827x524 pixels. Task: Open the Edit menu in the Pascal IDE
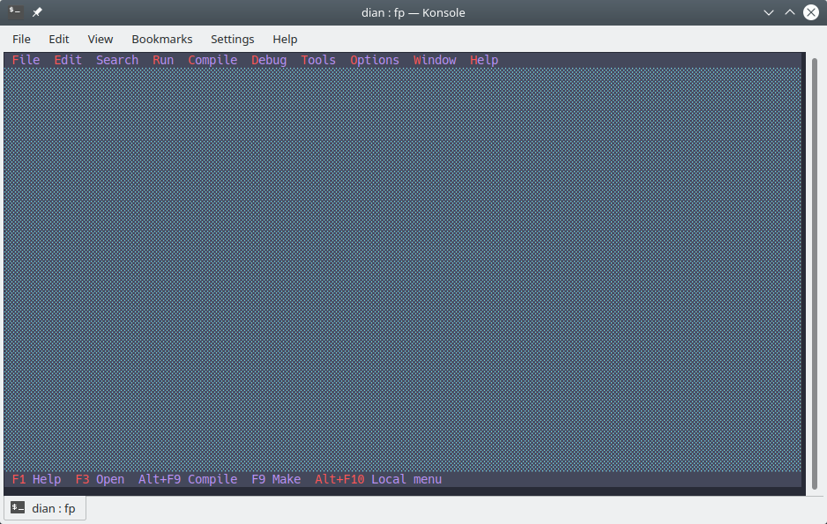(67, 59)
